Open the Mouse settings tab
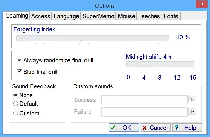Image resolution: width=210 pixels, height=137 pixels. tap(126, 16)
